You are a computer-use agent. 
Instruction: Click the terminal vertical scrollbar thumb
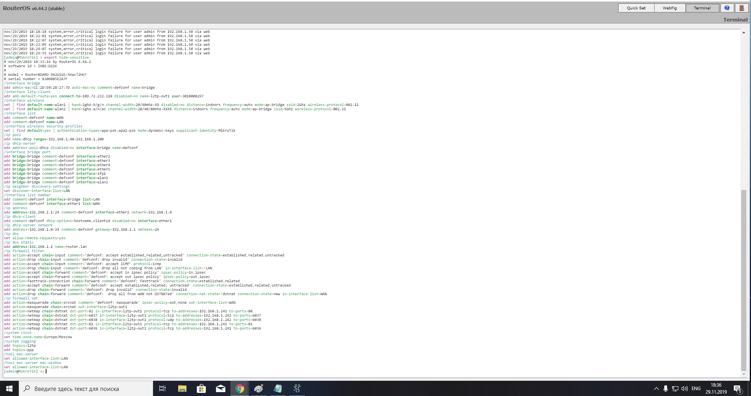[x=744, y=280]
